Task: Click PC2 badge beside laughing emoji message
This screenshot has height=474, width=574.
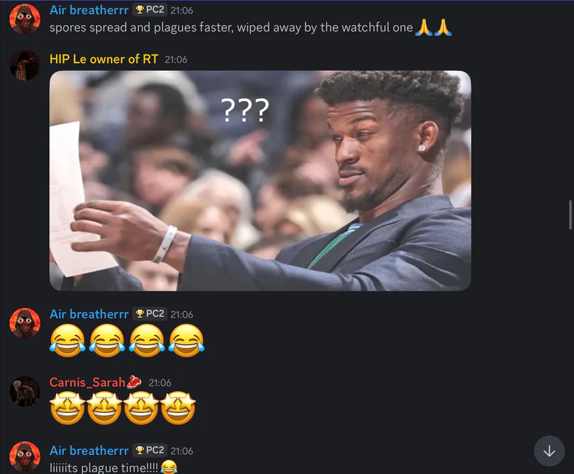Action: [150, 314]
